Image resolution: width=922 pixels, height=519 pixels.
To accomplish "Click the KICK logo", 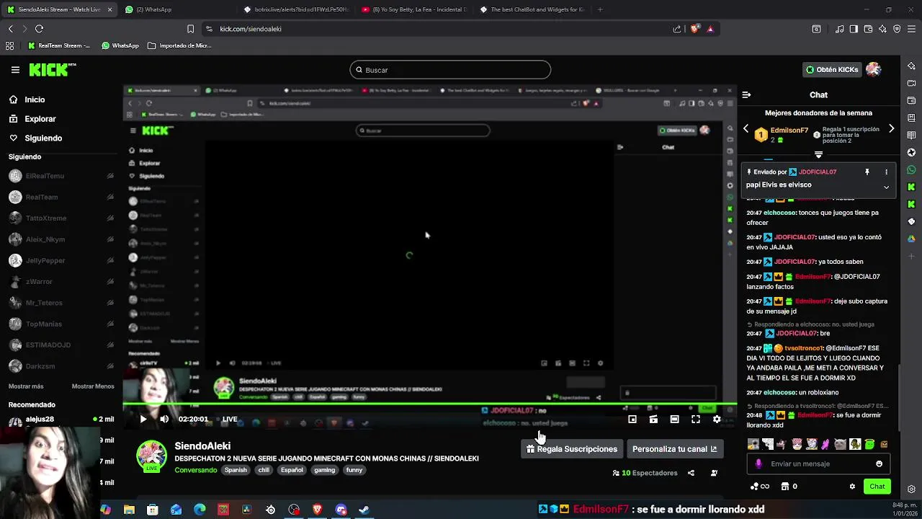I will [52, 70].
